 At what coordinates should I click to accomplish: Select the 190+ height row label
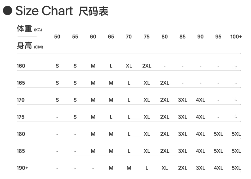[x=22, y=168]
